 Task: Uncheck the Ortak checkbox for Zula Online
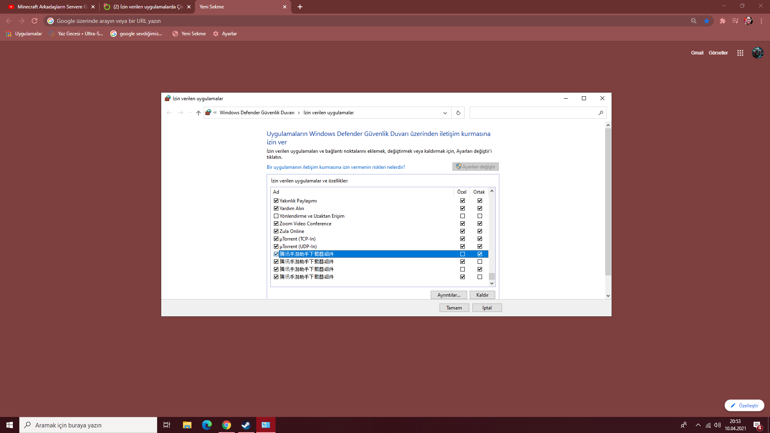pos(480,231)
